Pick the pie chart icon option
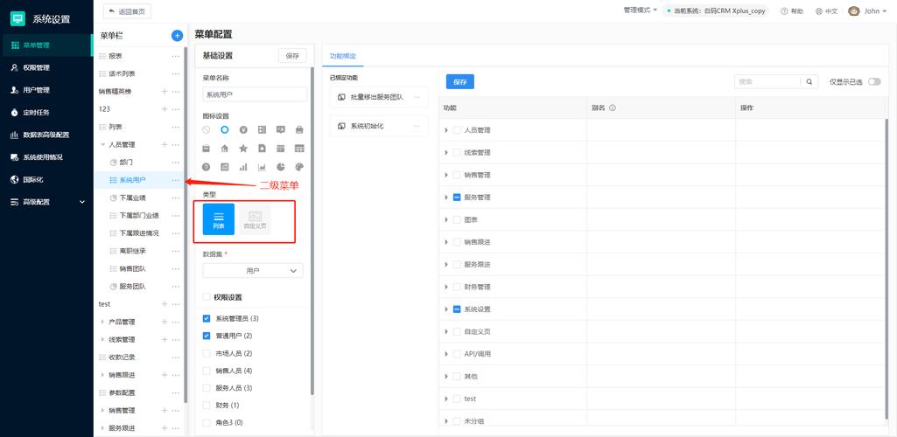This screenshot has width=897, height=437. [281, 167]
